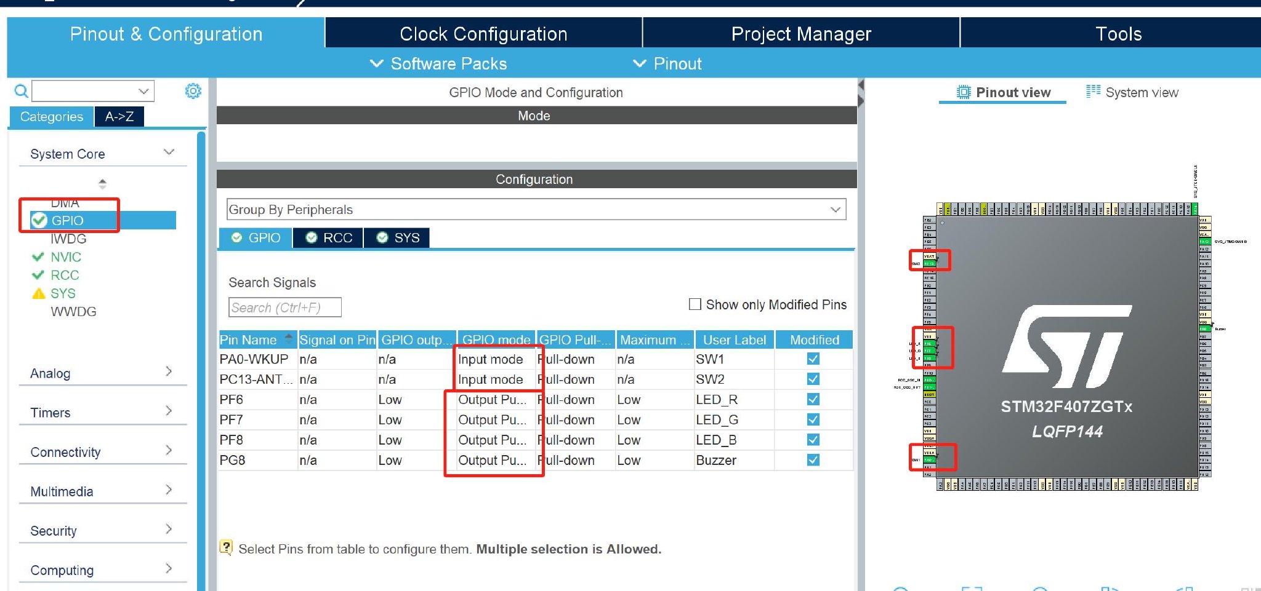
Task: Toggle Modified checkbox for PA0-WKUP row
Action: tap(813, 359)
